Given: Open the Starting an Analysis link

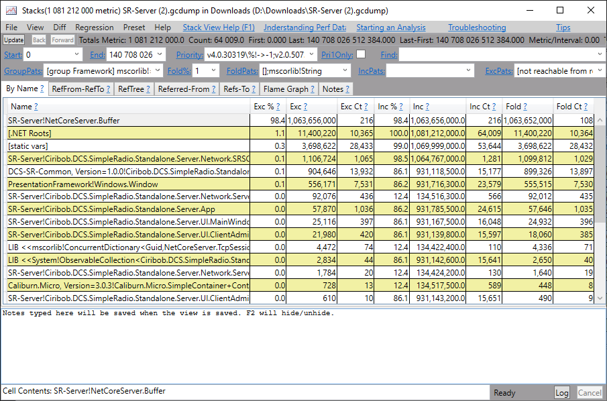Looking at the screenshot, I should pos(391,27).
